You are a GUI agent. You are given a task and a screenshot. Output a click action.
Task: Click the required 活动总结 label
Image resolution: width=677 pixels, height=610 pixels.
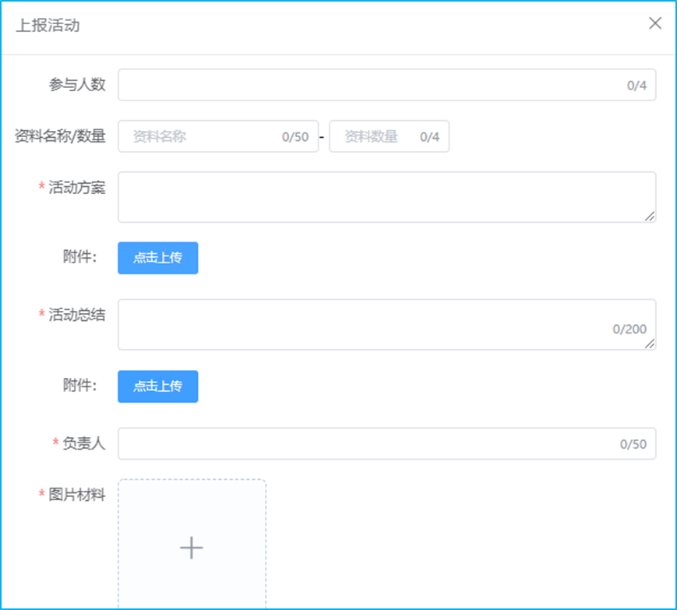tap(76, 315)
